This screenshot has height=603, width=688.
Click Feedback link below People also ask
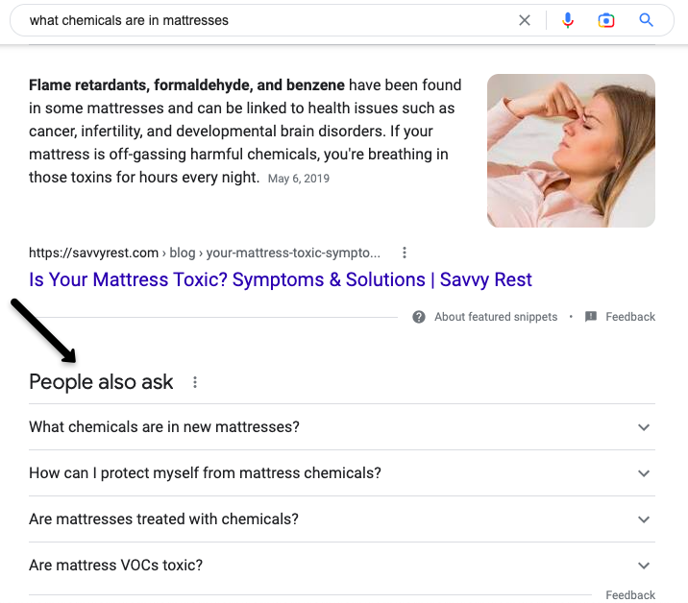[630, 595]
